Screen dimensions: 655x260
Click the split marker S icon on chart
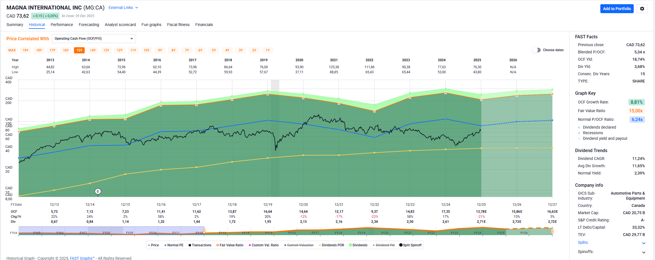pyautogui.click(x=98, y=192)
